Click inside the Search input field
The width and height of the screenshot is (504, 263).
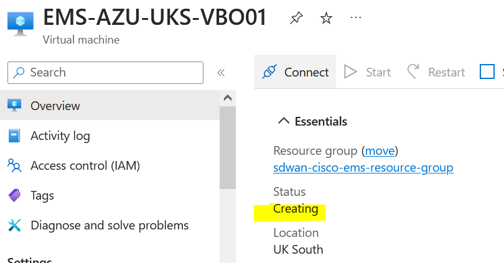[105, 73]
